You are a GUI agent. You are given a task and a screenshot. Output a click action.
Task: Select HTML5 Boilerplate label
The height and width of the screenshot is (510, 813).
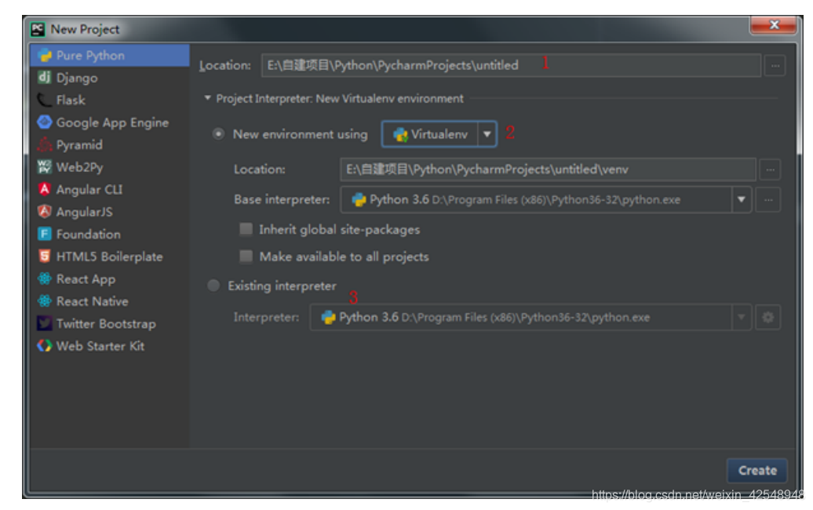click(109, 257)
